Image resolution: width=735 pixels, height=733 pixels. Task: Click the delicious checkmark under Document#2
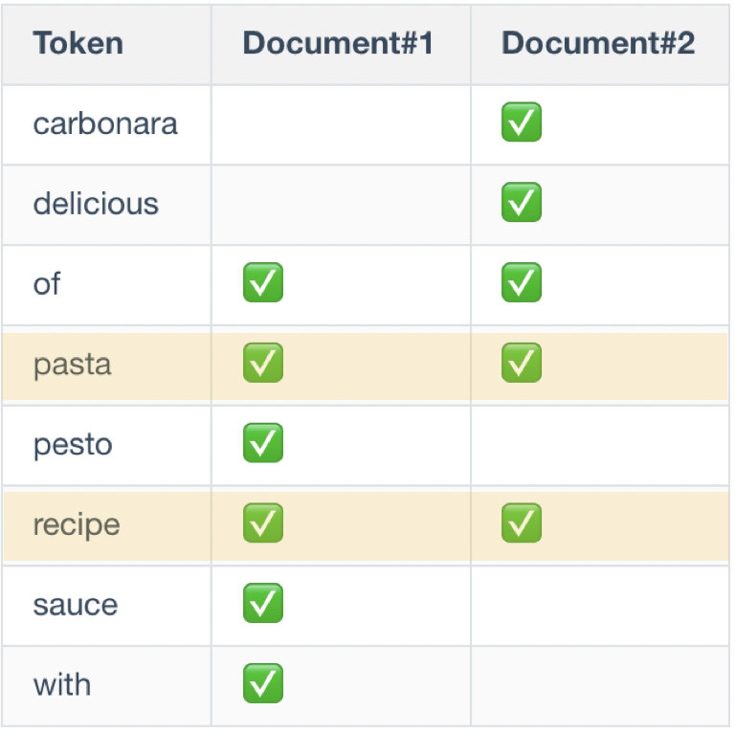(522, 203)
